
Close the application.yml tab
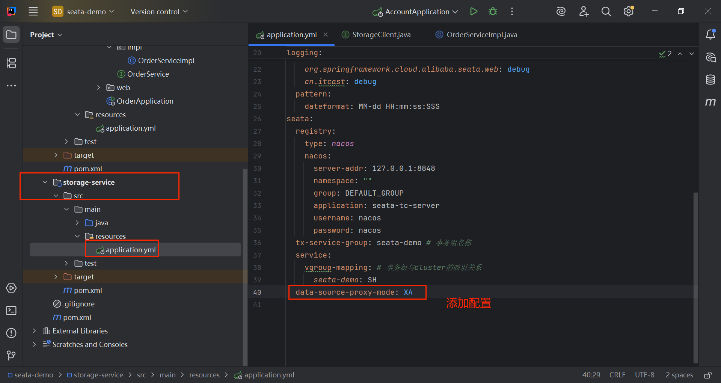(x=326, y=35)
